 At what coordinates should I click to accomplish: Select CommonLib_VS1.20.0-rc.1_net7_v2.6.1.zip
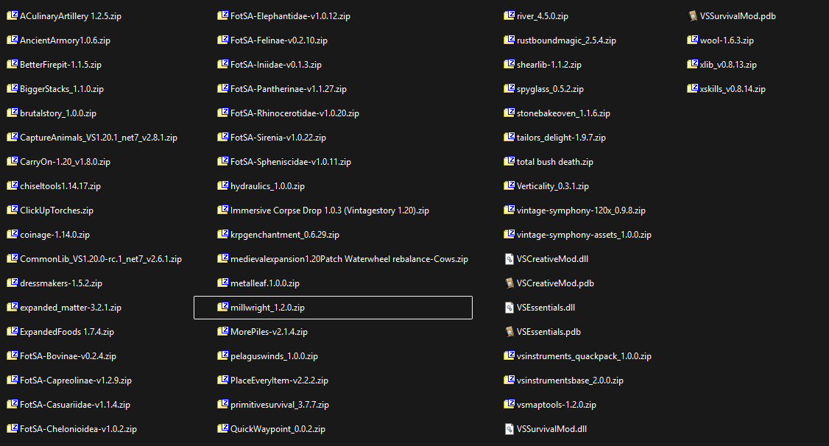[x=101, y=259]
